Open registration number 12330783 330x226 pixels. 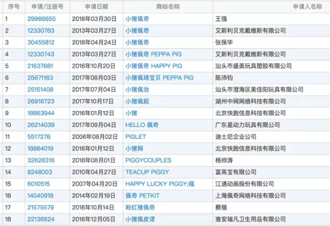41,31
